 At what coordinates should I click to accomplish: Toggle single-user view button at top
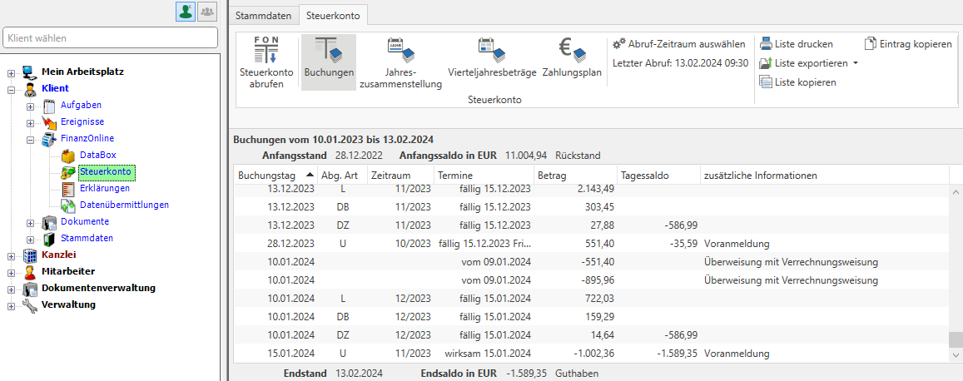coord(185,12)
